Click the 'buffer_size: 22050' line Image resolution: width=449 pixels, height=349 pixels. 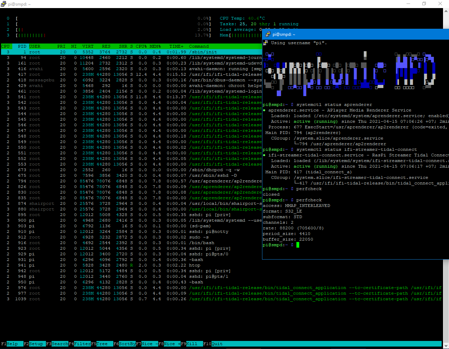(x=288, y=239)
